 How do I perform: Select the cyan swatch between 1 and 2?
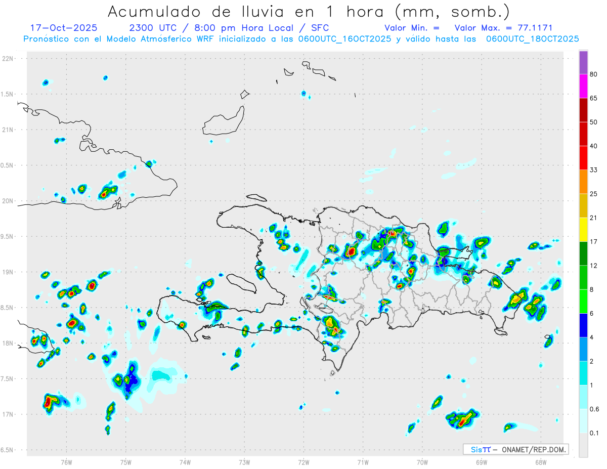point(583,373)
